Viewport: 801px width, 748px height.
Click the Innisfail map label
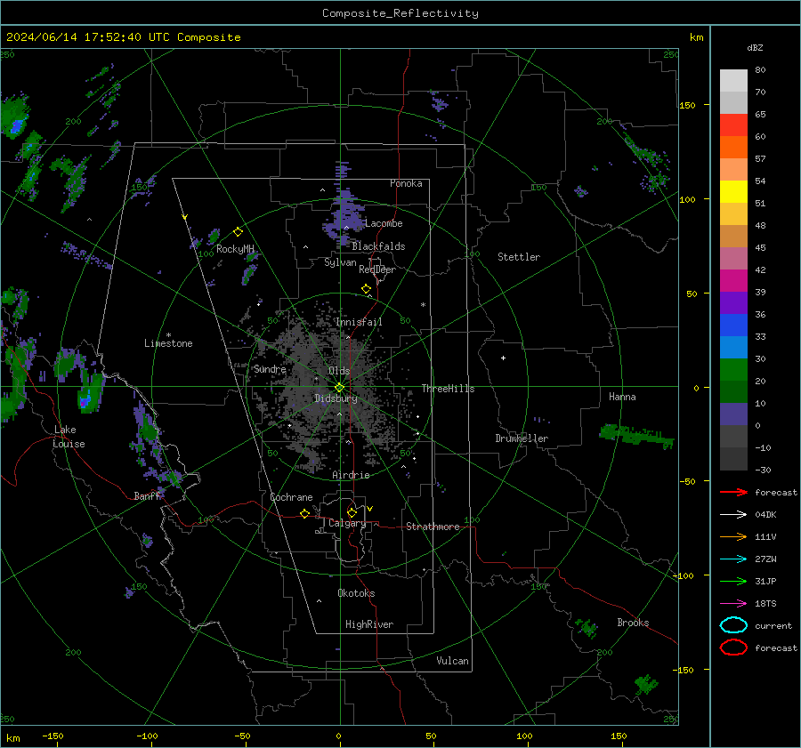click(x=359, y=322)
